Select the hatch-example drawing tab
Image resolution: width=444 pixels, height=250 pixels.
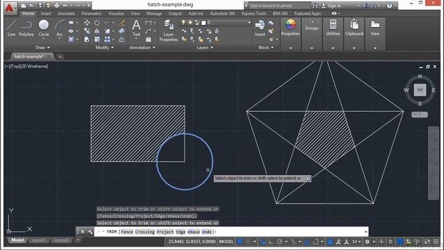pyautogui.click(x=29, y=56)
